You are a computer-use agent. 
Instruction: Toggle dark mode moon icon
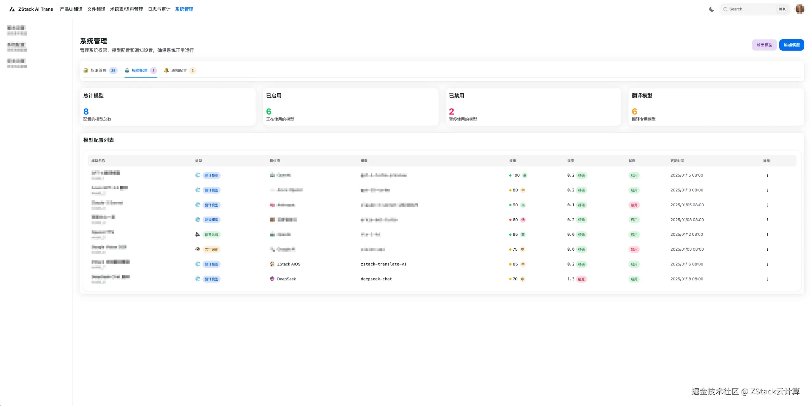coord(711,9)
